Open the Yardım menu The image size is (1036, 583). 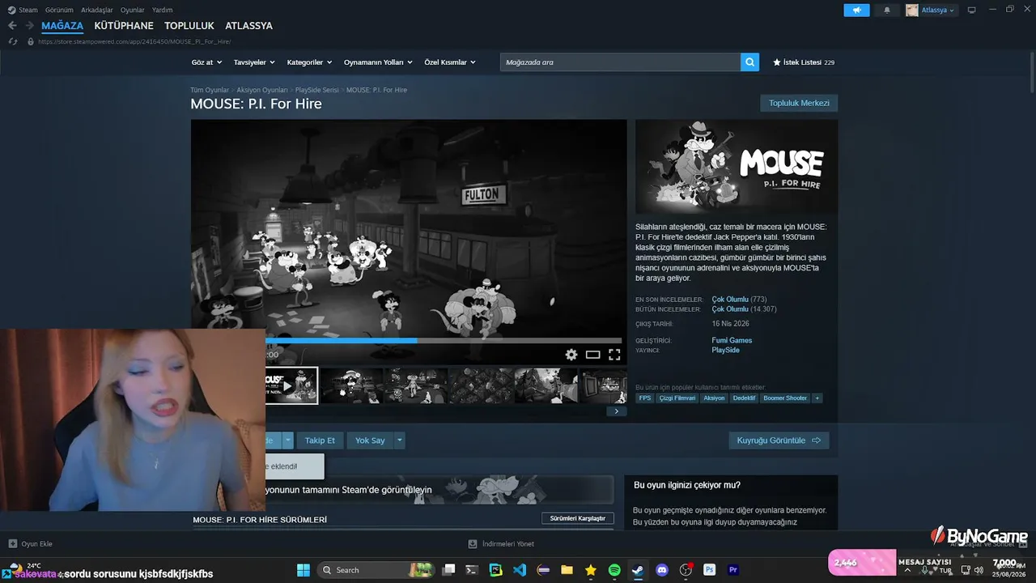(x=163, y=10)
